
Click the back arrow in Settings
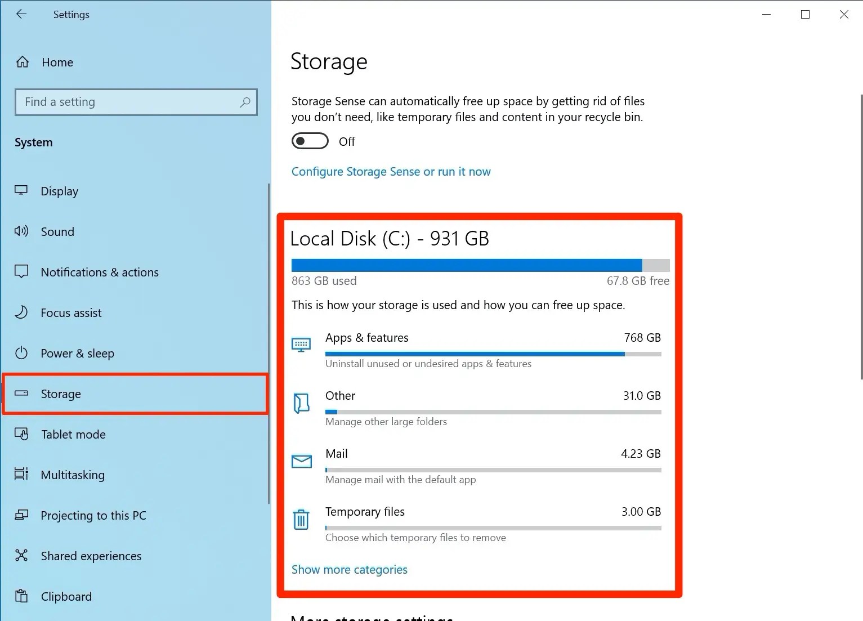click(21, 14)
